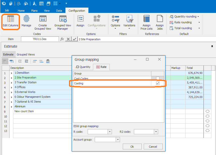Click the Assign Jobs icon

click(x=160, y=22)
